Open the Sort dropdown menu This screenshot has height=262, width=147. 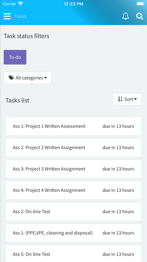pos(127,99)
